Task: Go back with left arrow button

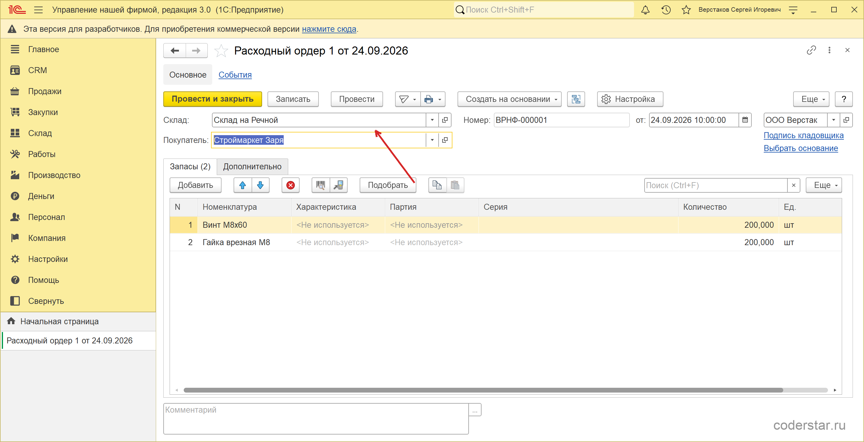Action: (x=175, y=51)
